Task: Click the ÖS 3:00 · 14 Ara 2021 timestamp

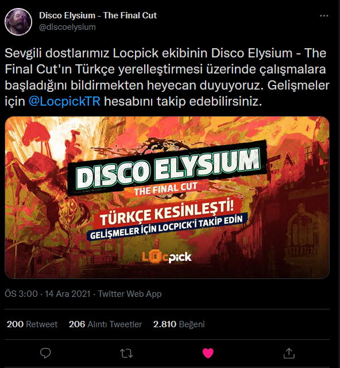Action: [x=48, y=294]
